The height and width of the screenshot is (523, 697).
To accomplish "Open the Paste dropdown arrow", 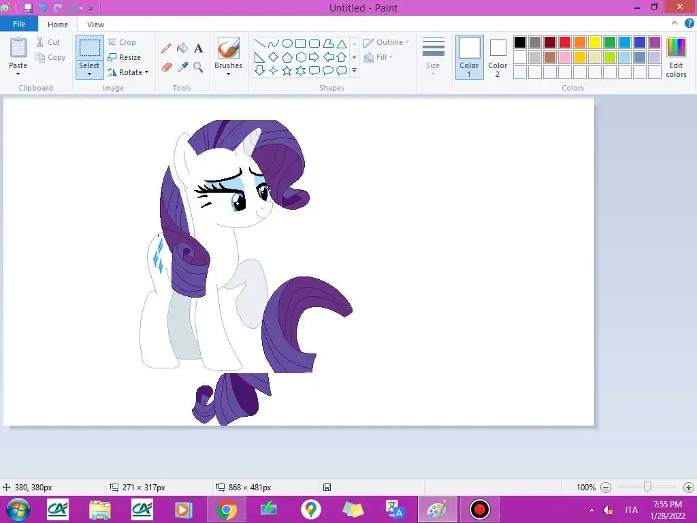I will pos(18,74).
